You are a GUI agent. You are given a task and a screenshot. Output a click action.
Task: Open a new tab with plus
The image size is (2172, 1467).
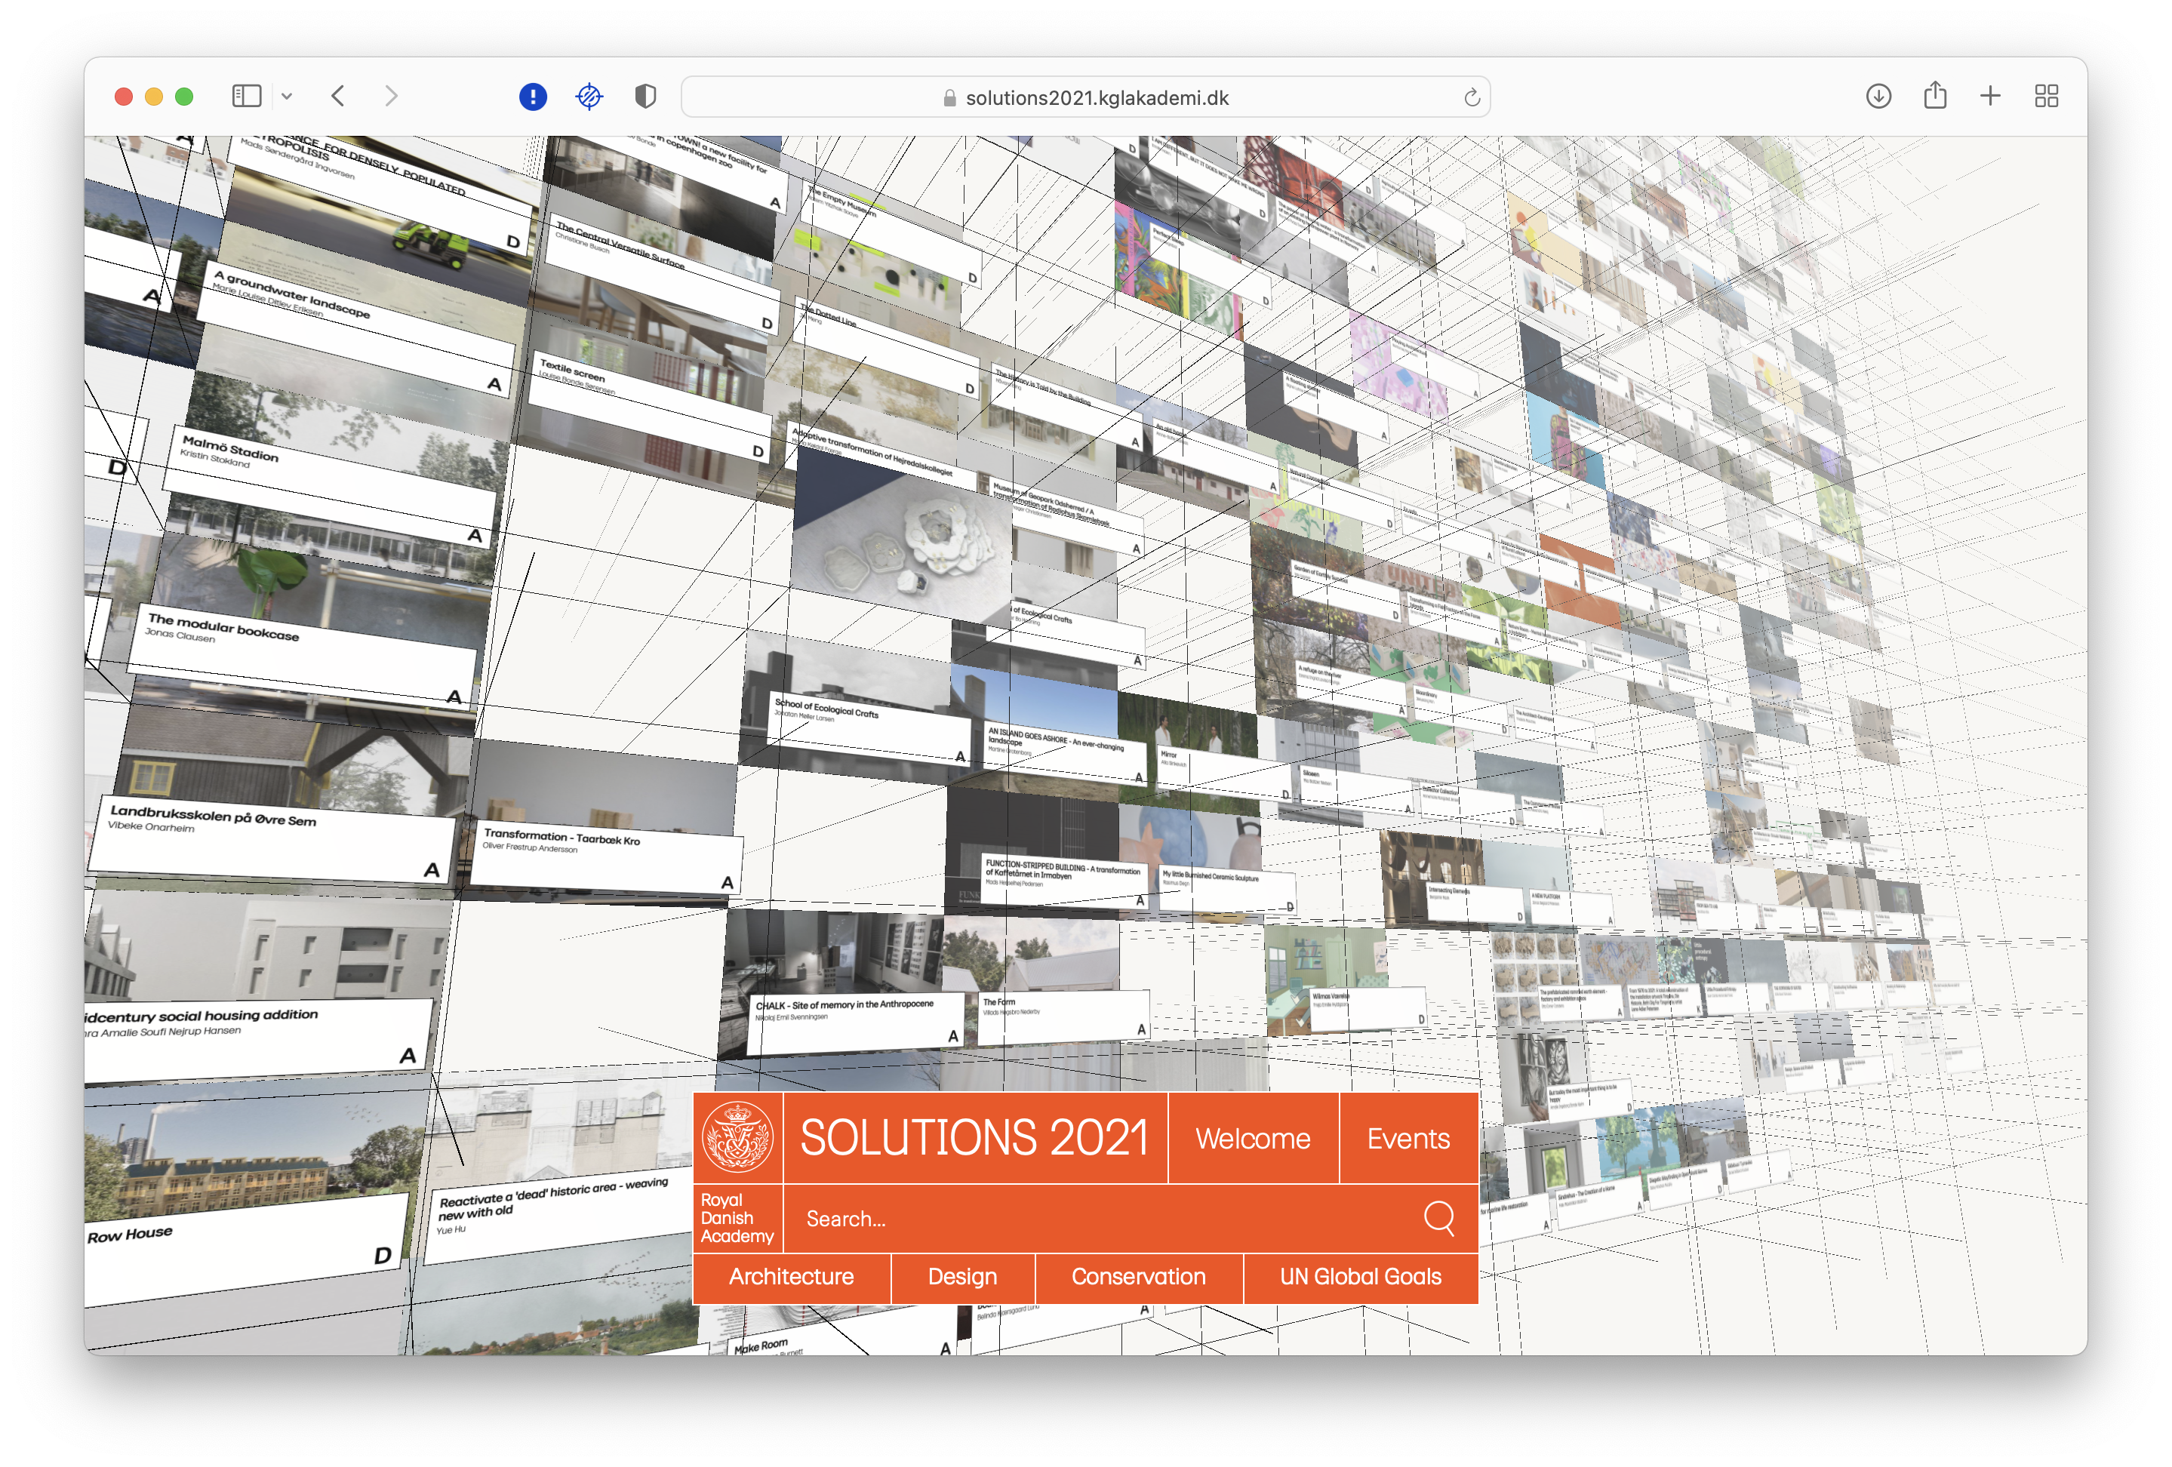(x=1991, y=97)
